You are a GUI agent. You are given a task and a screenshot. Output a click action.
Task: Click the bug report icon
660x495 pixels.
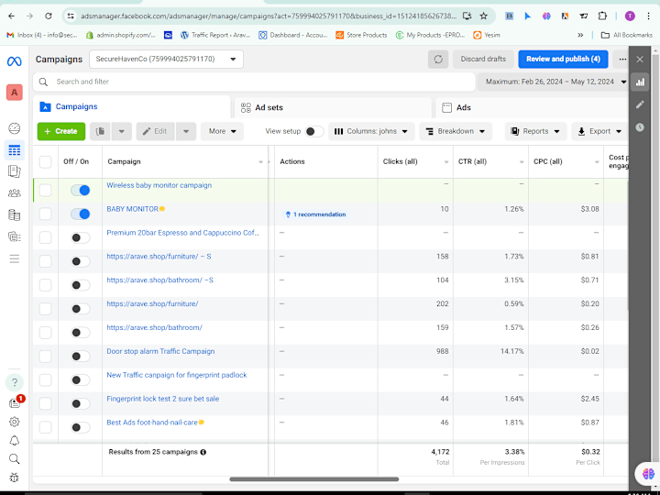[15, 478]
